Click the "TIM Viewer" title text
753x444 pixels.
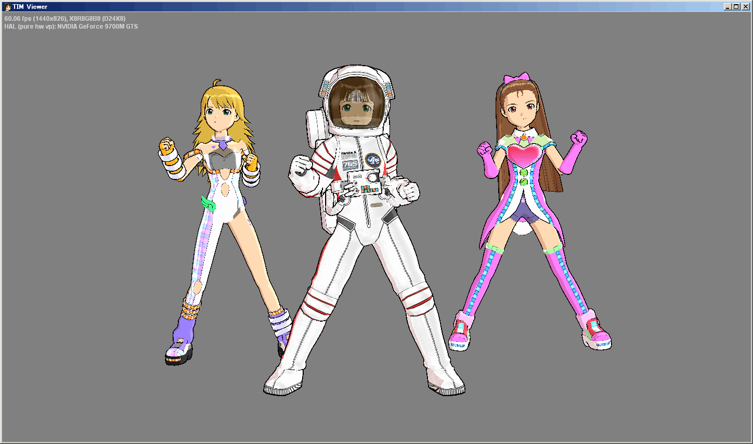30,7
